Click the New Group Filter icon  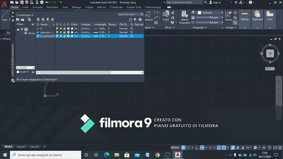(23, 19)
